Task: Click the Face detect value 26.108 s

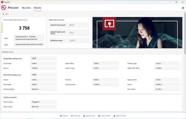Action: tap(167, 89)
